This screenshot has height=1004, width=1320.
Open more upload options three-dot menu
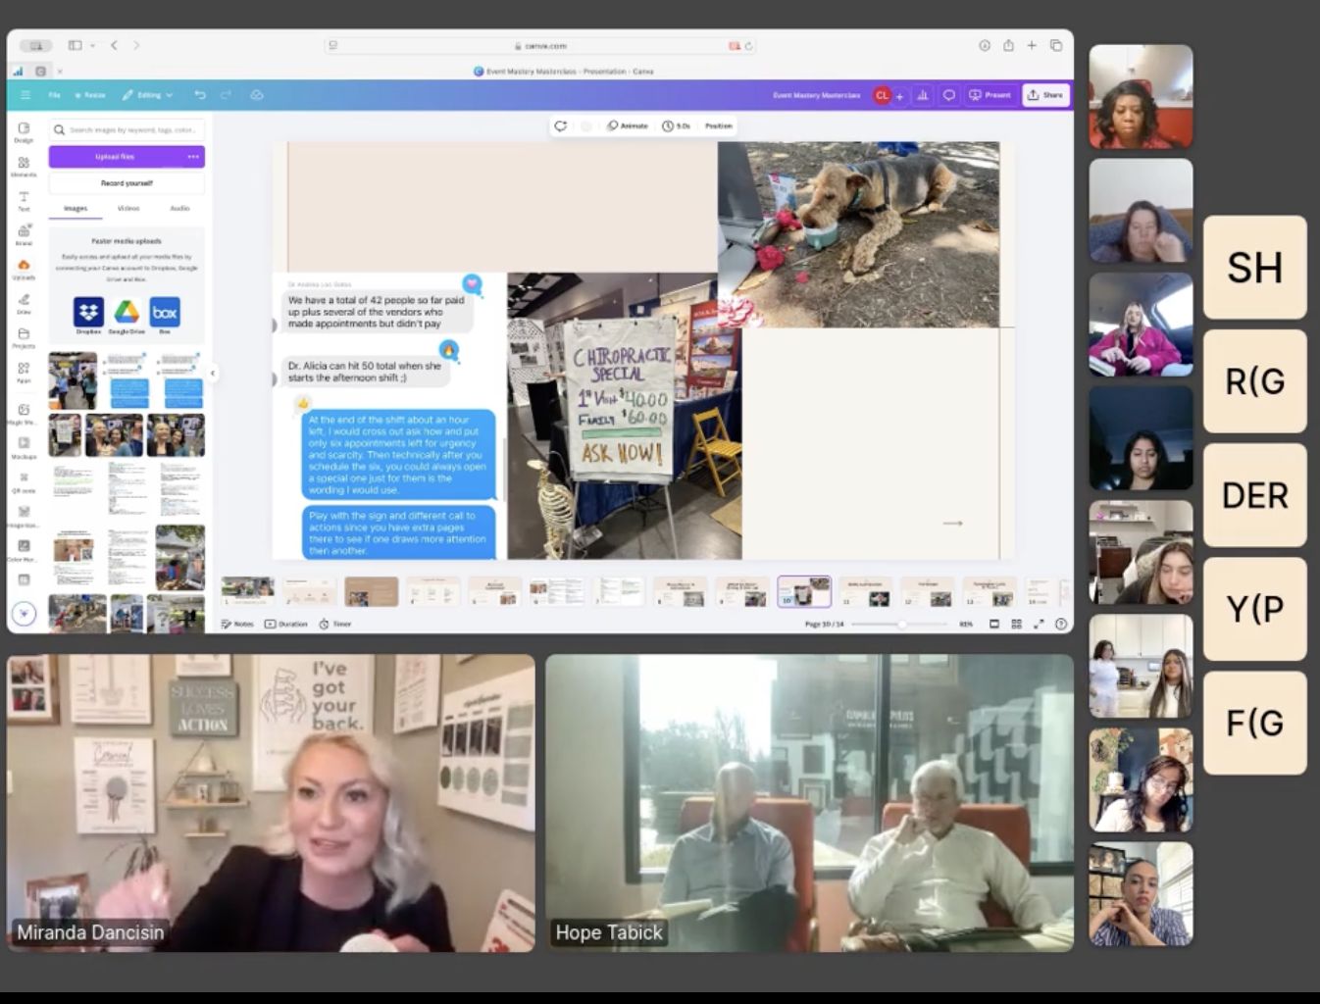click(x=193, y=157)
